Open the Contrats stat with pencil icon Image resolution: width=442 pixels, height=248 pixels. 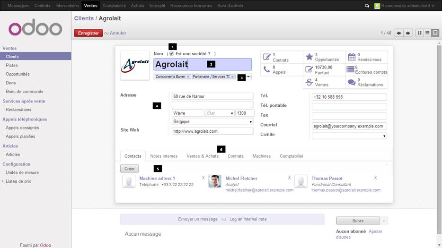tap(282, 57)
